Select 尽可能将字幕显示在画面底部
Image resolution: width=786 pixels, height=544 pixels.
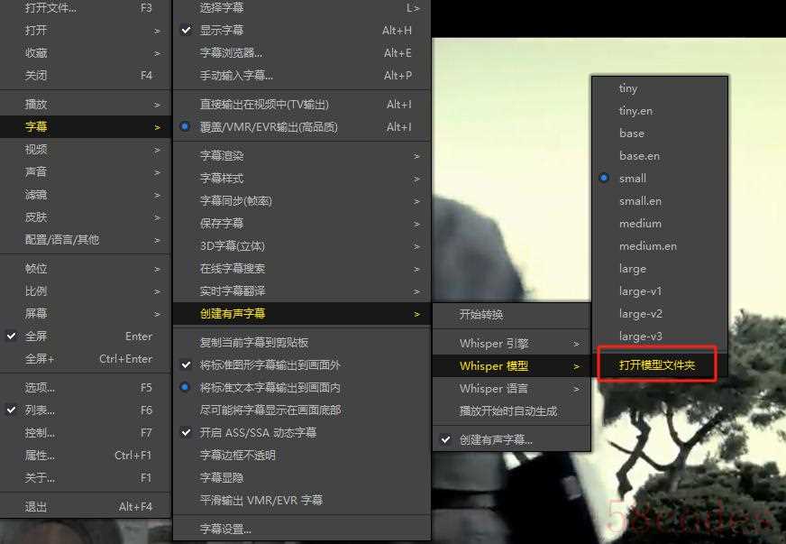(x=301, y=410)
